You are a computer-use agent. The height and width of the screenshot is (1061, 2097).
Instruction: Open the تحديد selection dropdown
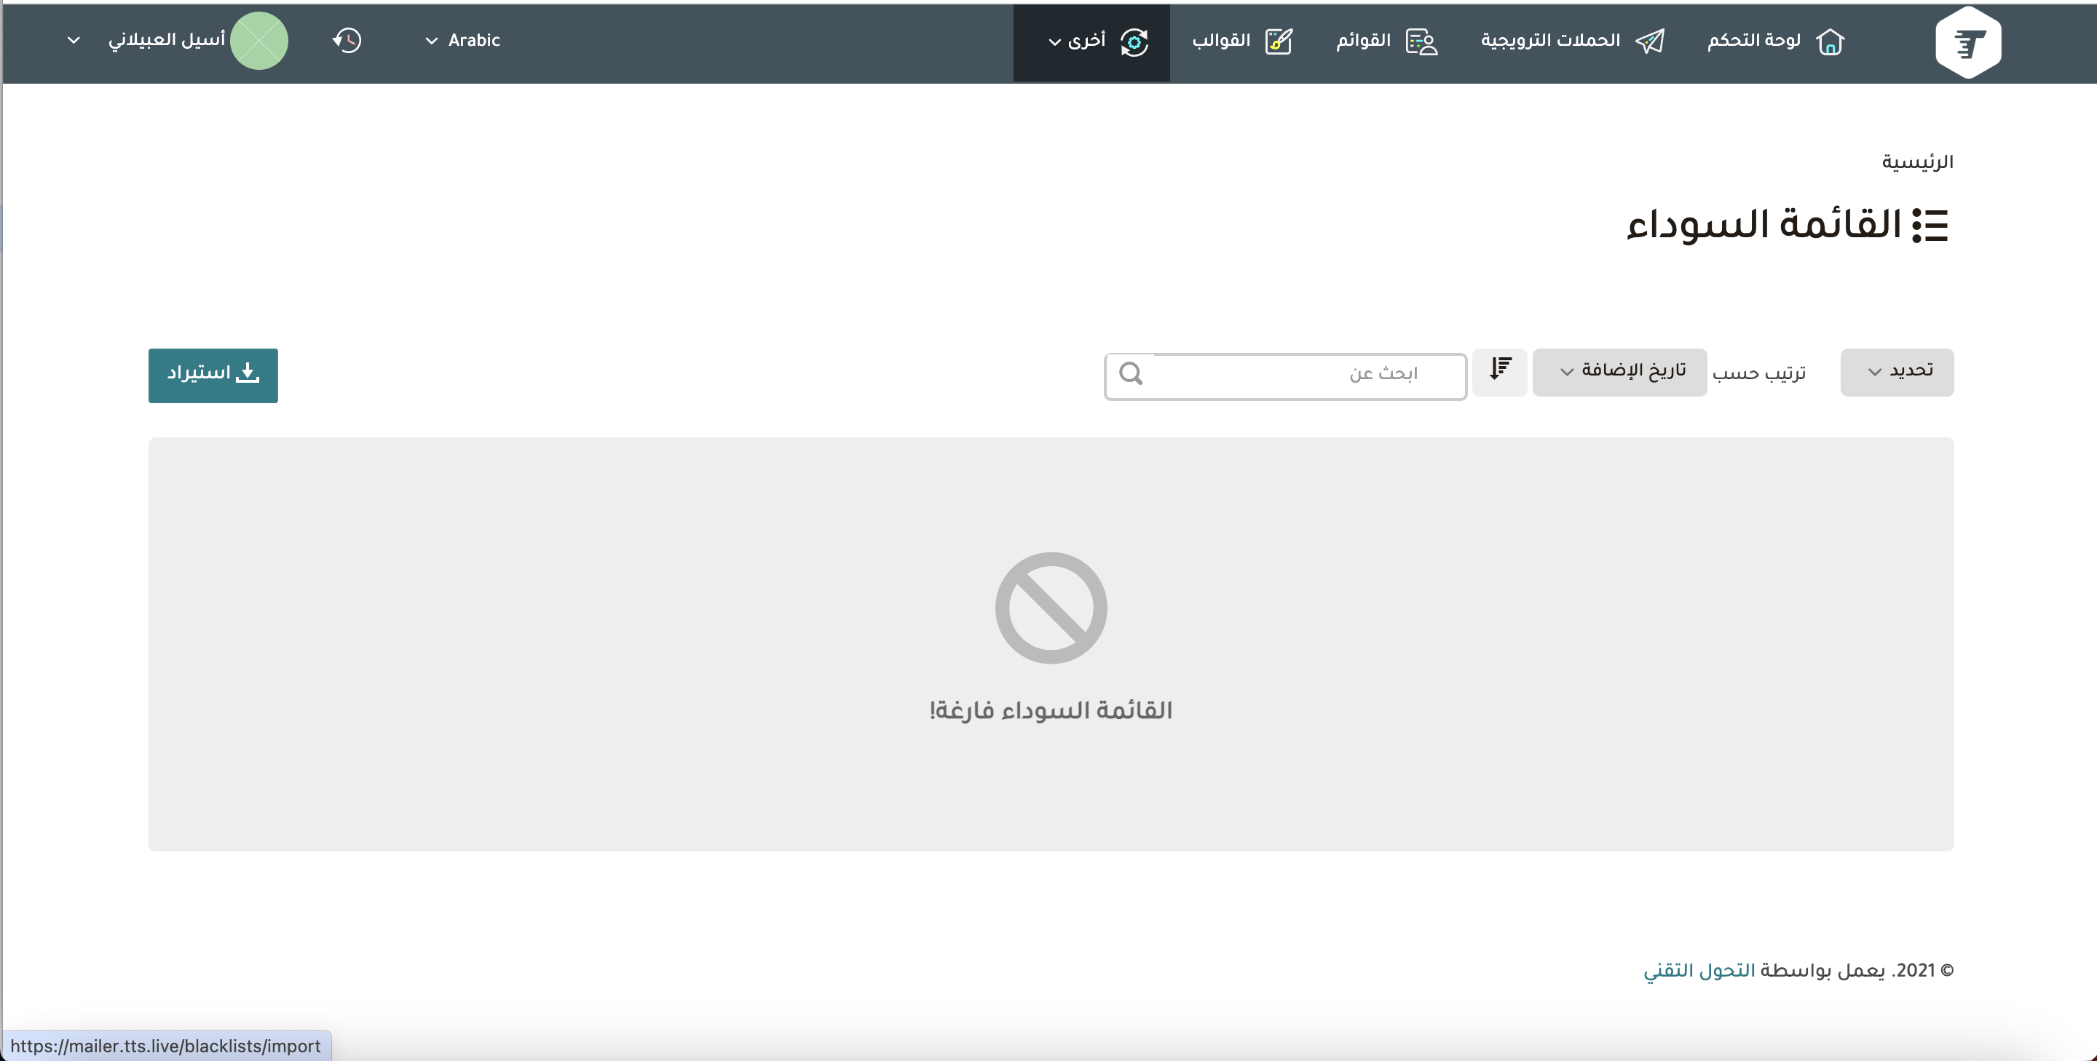pyautogui.click(x=1896, y=372)
